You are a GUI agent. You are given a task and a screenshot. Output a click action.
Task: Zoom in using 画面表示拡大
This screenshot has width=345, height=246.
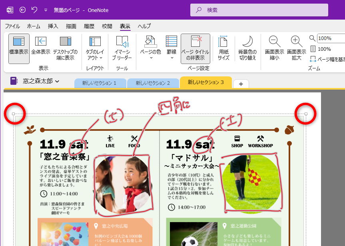click(x=296, y=46)
